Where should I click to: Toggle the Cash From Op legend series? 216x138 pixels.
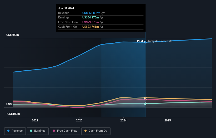[x=96, y=131]
